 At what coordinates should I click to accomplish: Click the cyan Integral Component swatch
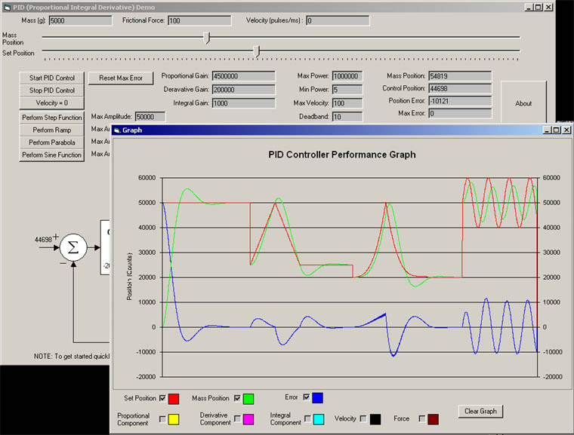pos(319,418)
